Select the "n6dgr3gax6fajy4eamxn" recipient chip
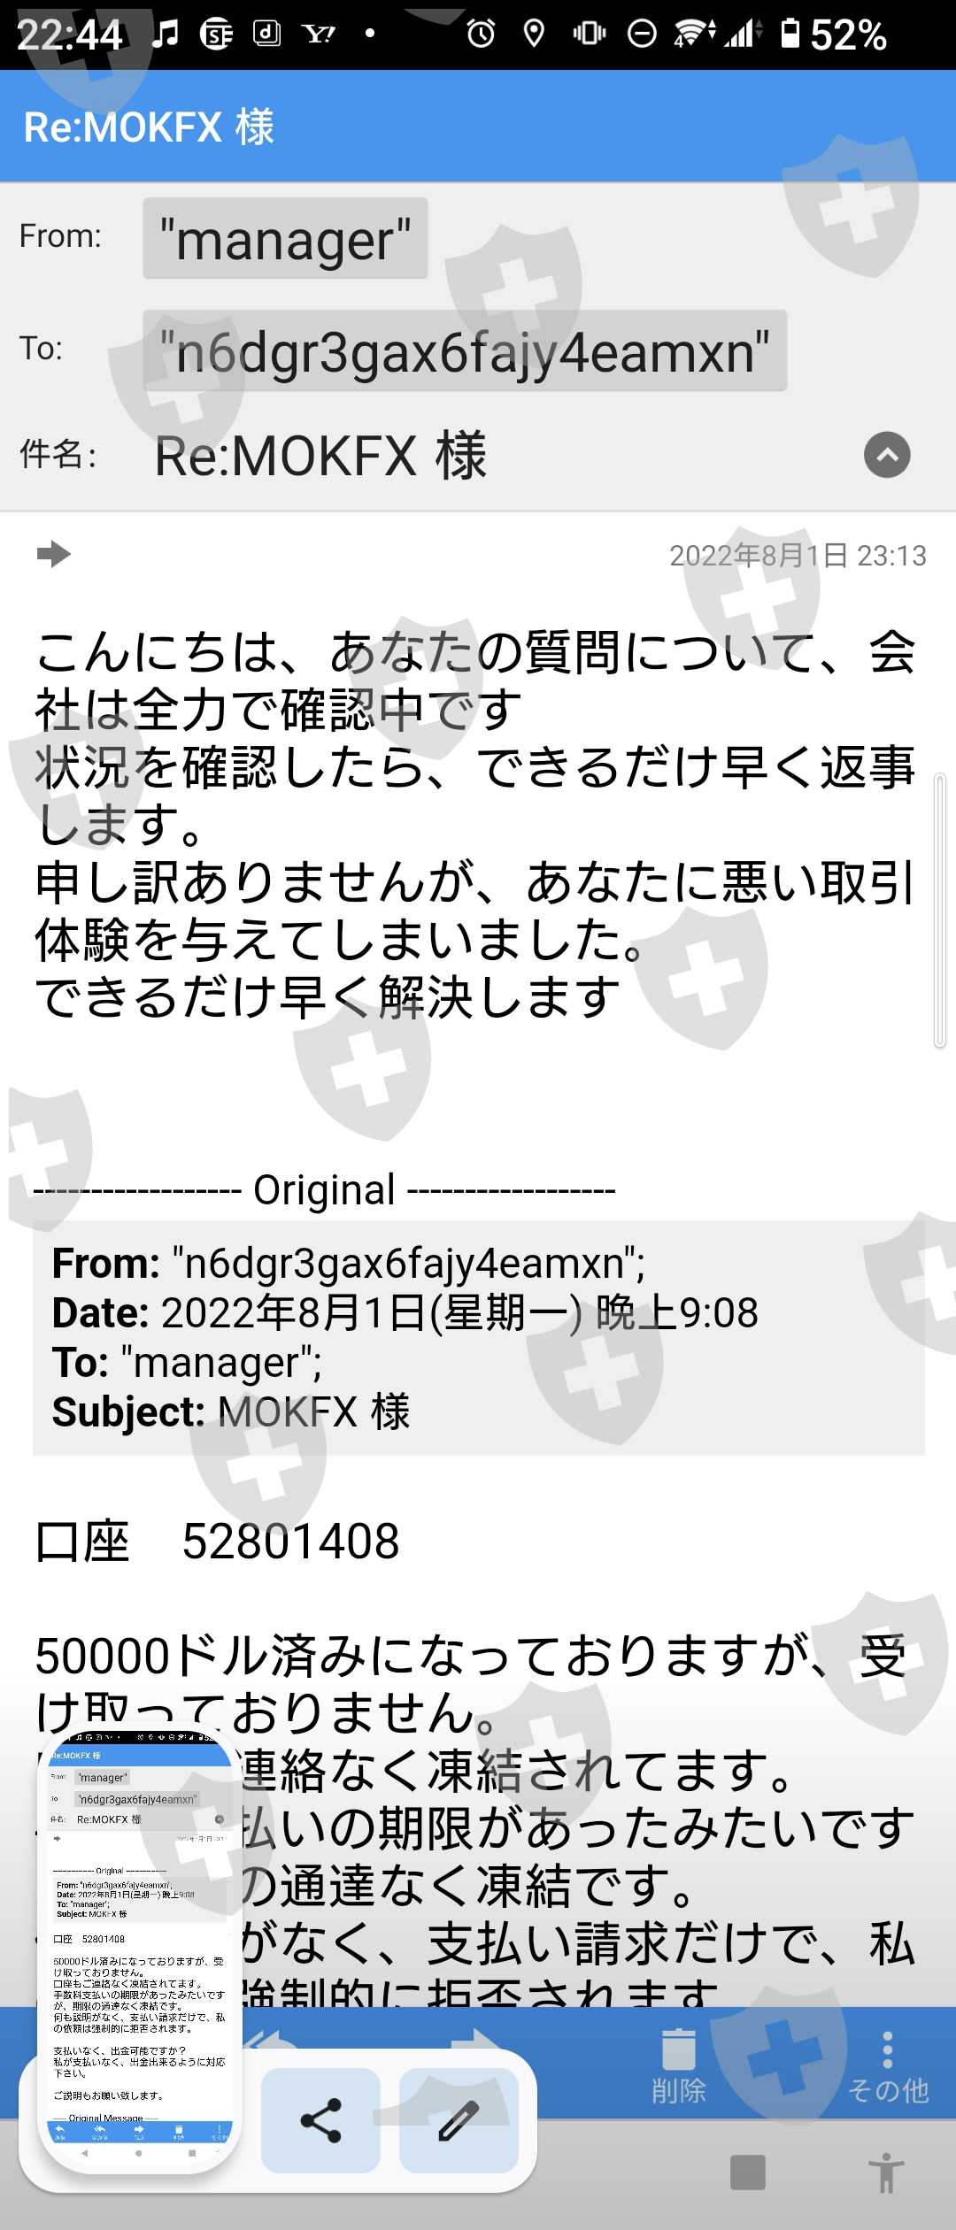Viewport: 956px width, 2230px height. pyautogui.click(x=465, y=351)
